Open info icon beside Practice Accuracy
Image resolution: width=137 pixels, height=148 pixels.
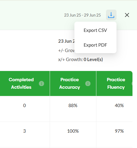tap(88, 83)
